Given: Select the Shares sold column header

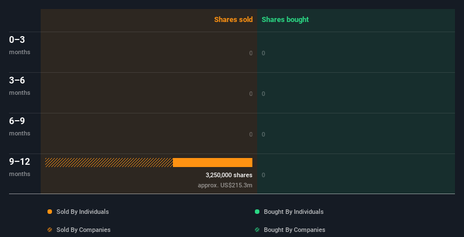Looking at the screenshot, I should click(x=233, y=20).
